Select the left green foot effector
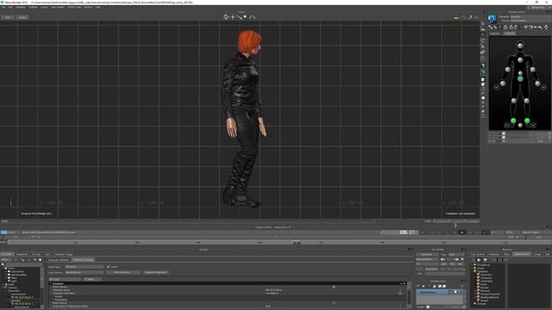Screen dimensions: 552x310 click(513, 121)
